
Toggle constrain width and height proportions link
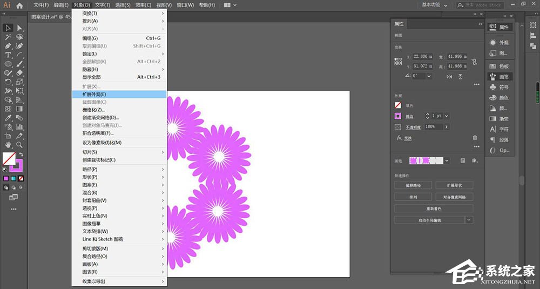pyautogui.click(x=474, y=62)
